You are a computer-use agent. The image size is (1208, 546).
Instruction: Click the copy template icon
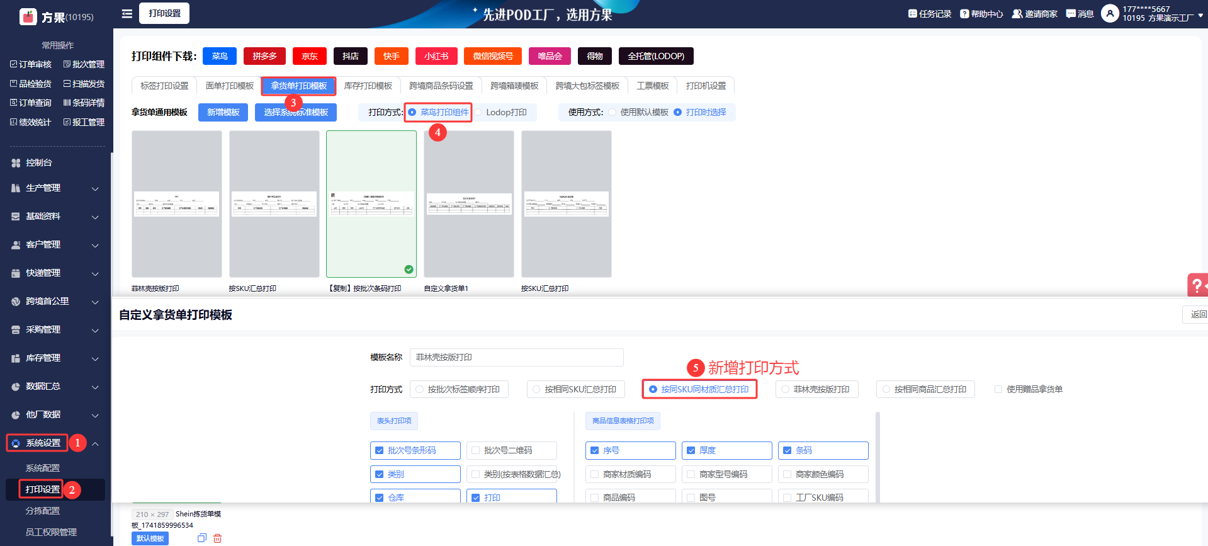pyautogui.click(x=201, y=538)
